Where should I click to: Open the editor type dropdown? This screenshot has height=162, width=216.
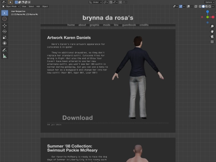(4, 2)
